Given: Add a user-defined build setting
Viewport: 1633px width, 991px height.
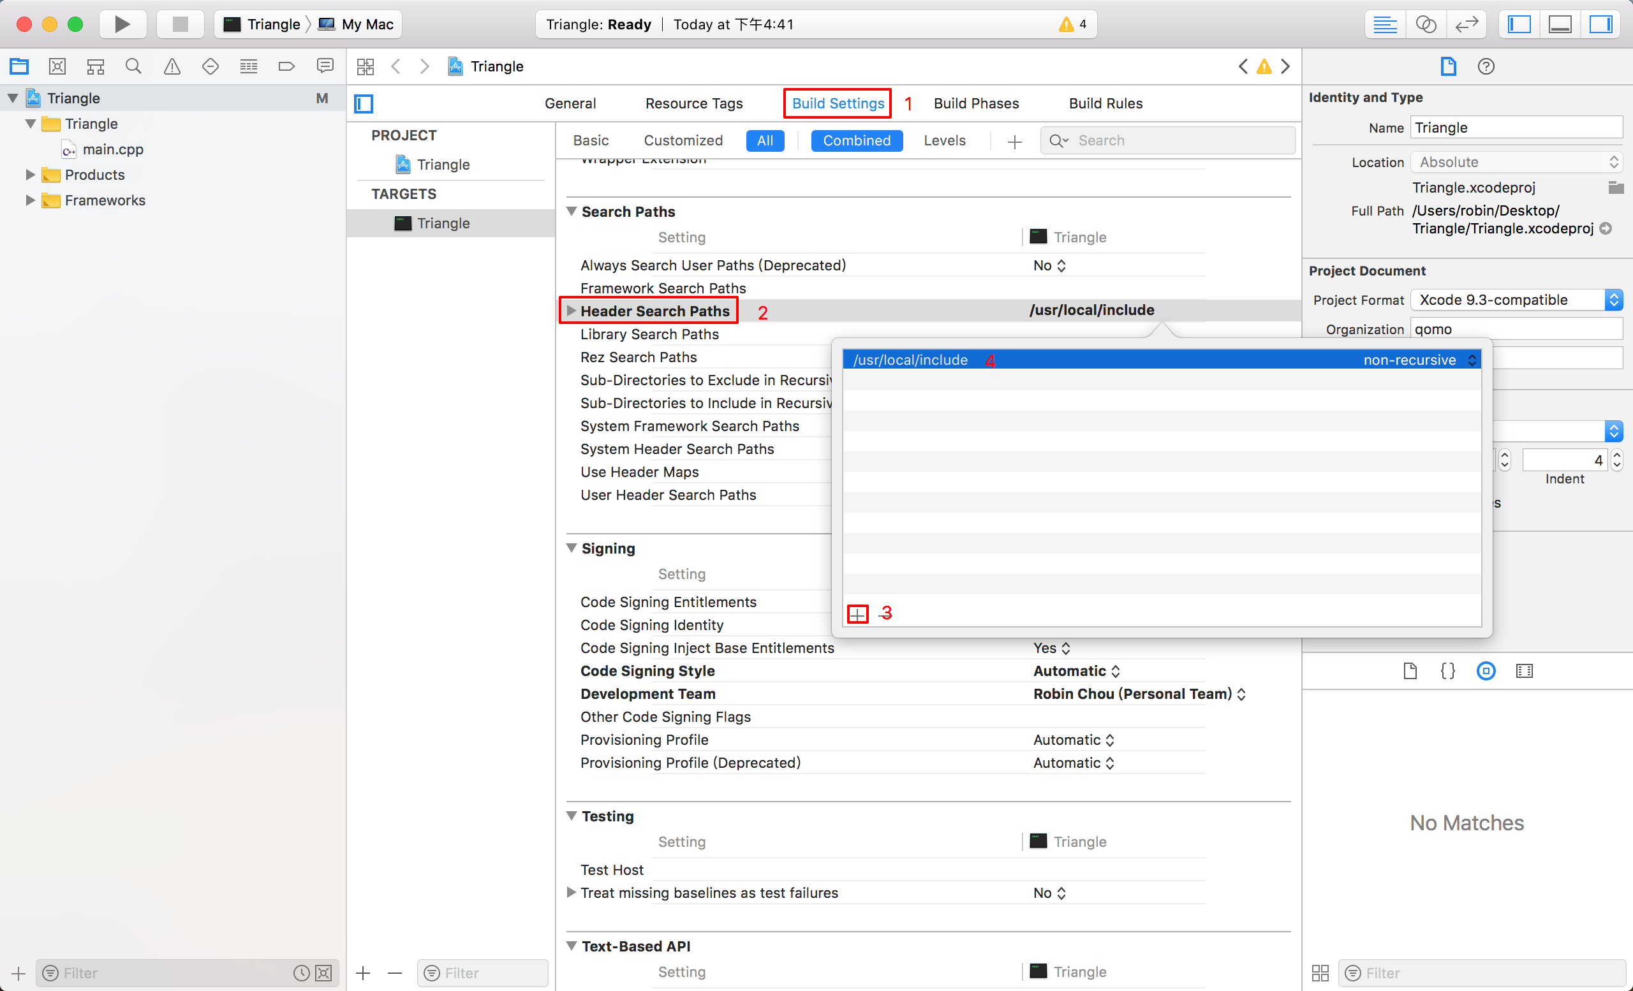Looking at the screenshot, I should (x=1014, y=141).
